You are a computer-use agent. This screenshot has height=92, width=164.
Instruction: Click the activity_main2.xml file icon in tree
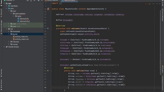(14, 39)
